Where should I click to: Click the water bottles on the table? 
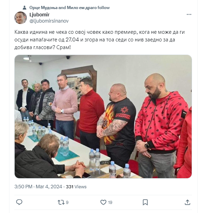(95, 159)
